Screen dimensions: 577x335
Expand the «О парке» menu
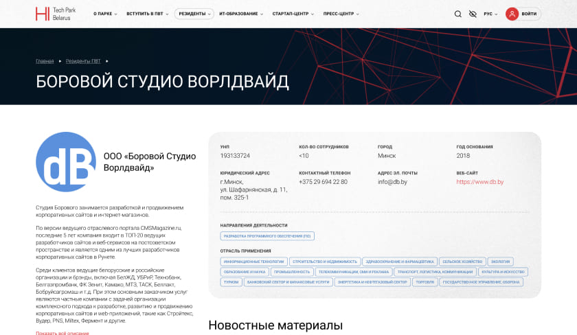(x=105, y=14)
